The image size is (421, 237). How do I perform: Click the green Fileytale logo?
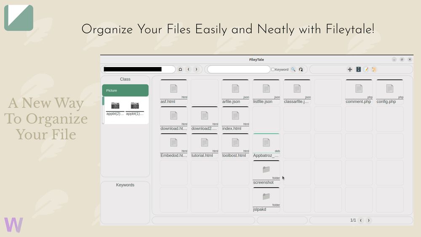pyautogui.click(x=19, y=18)
